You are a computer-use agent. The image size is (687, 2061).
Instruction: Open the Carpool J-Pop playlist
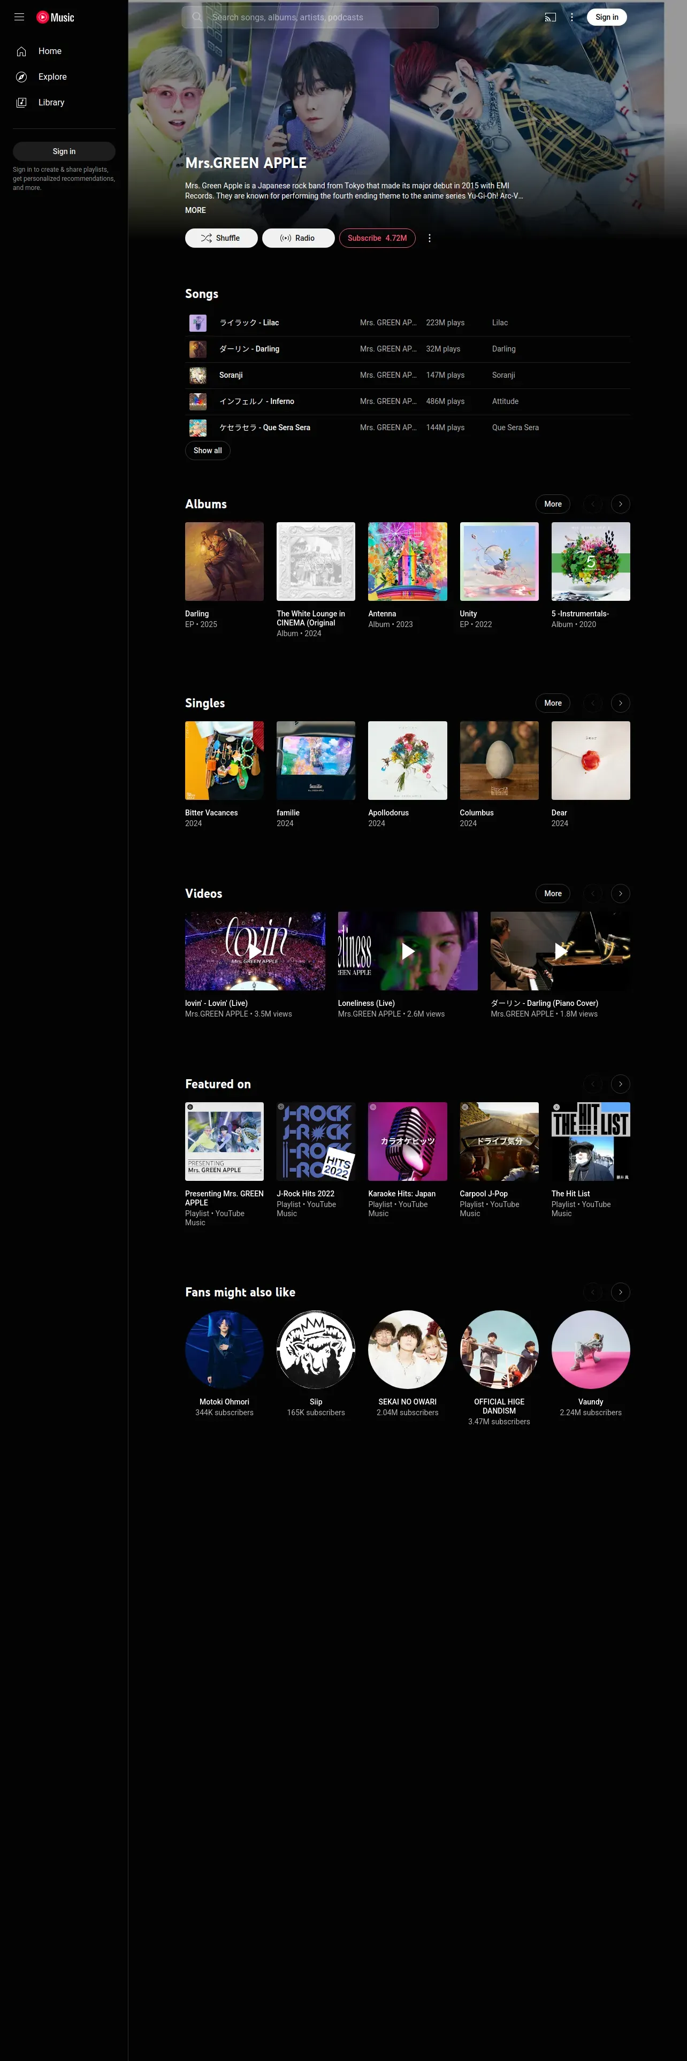click(x=499, y=1142)
